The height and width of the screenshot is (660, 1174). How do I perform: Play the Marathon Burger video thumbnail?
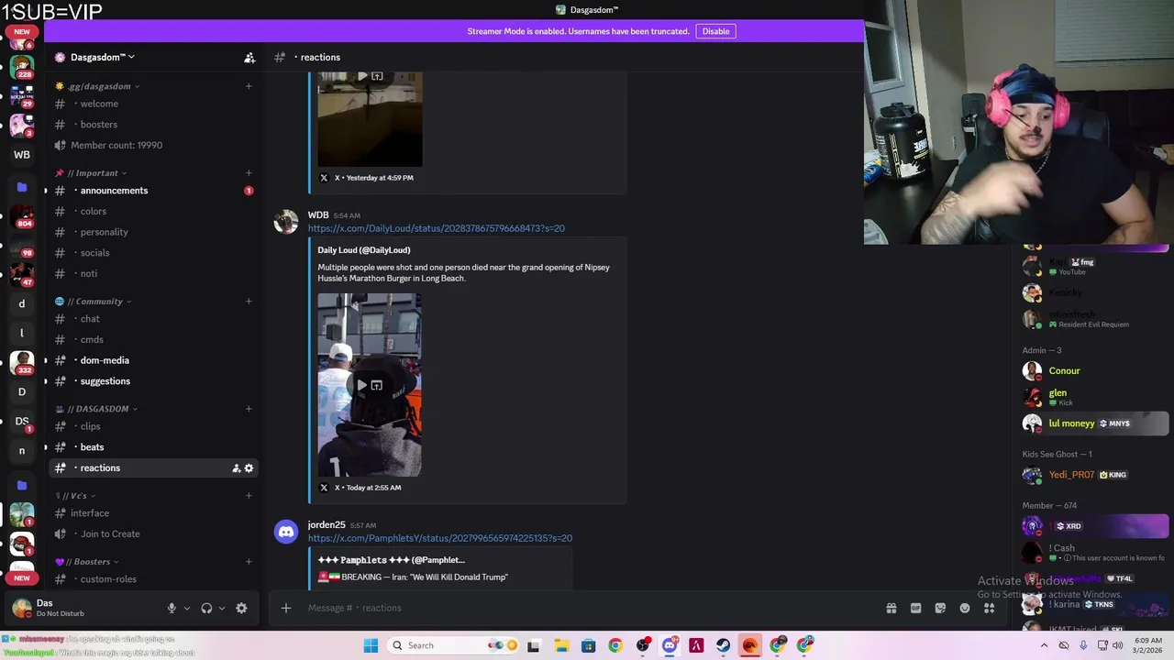370,385
